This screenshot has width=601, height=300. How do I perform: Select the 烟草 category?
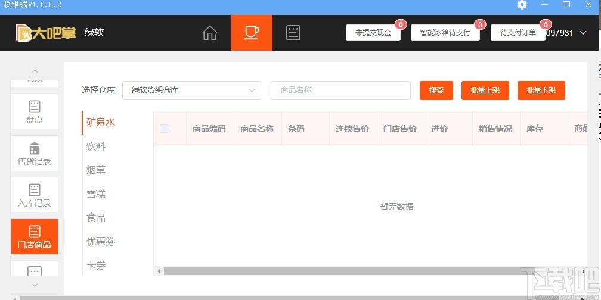pyautogui.click(x=96, y=170)
